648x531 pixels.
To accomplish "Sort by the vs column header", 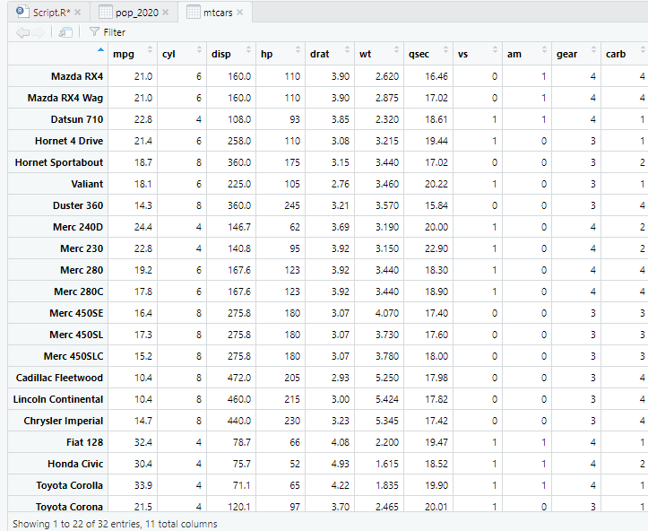I will click(478, 54).
